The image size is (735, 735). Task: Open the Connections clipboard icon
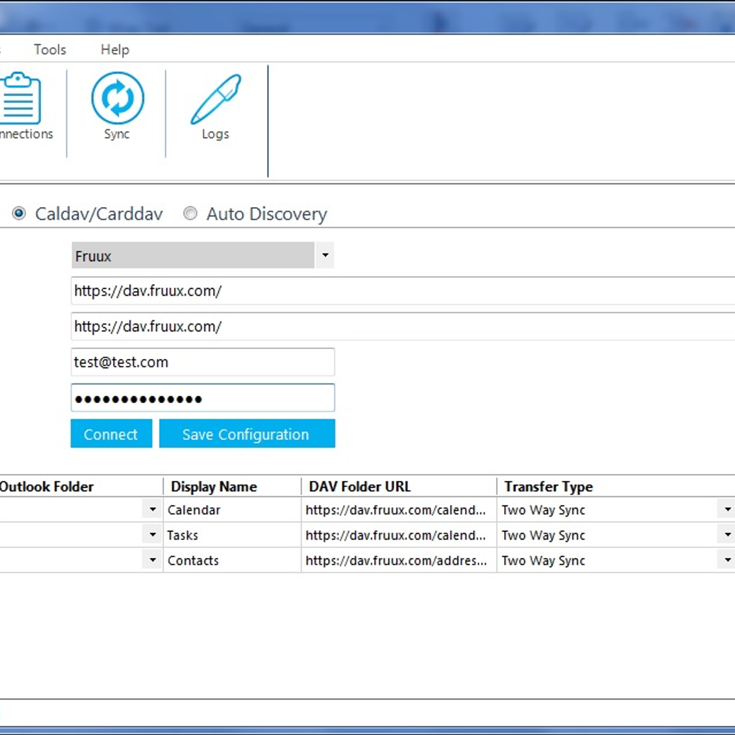(x=21, y=99)
